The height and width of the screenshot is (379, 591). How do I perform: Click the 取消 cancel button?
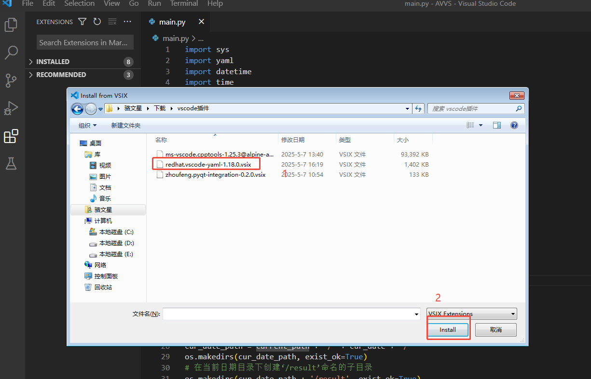pyautogui.click(x=496, y=330)
